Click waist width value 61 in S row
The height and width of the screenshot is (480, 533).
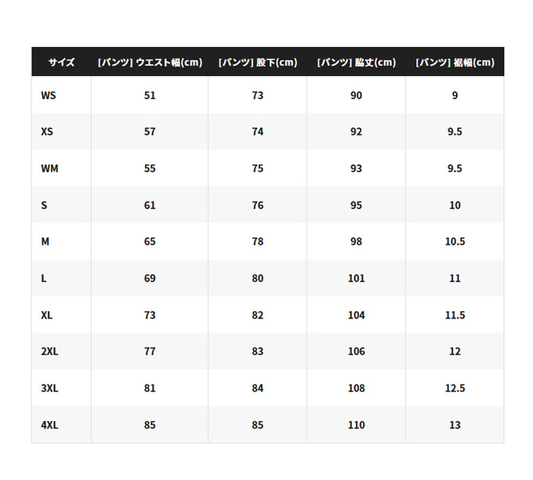coord(150,205)
